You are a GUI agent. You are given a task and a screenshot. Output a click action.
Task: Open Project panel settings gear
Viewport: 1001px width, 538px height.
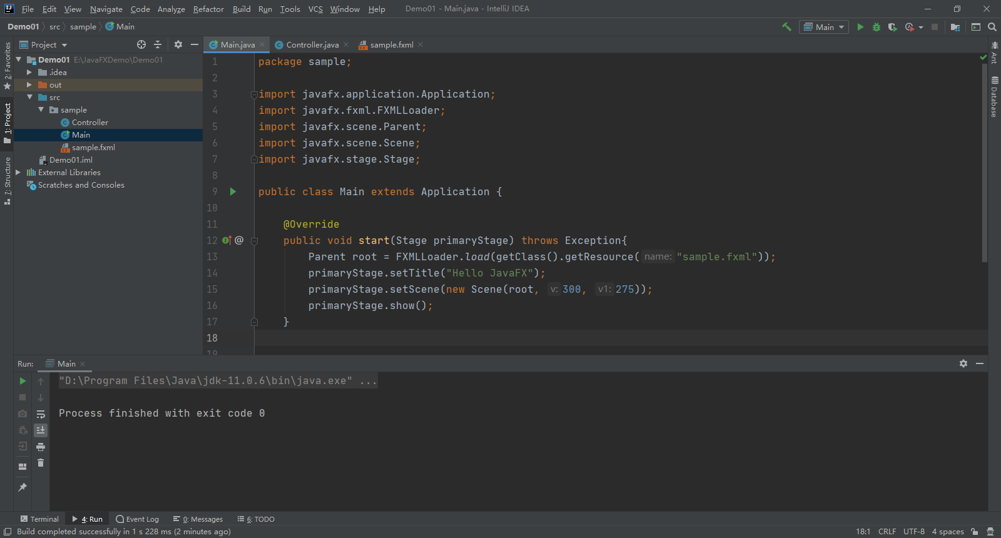point(178,44)
